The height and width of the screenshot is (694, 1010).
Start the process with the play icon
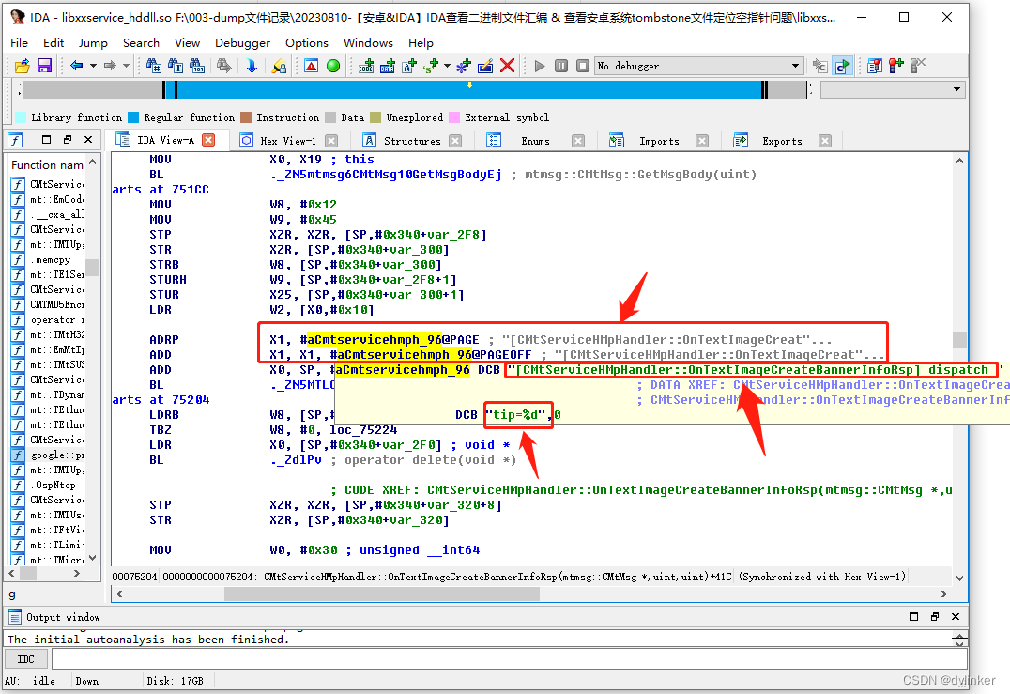(540, 66)
